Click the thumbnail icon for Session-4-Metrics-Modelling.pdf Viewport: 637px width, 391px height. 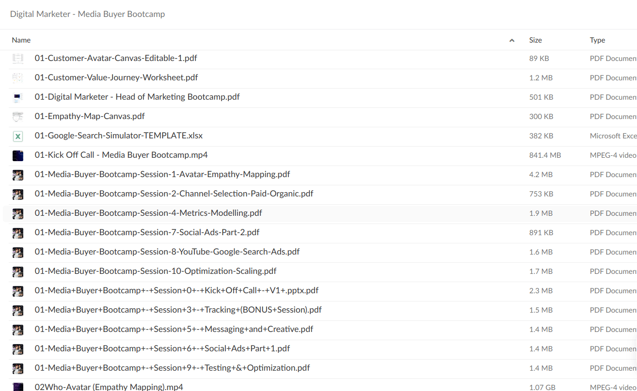click(x=18, y=213)
